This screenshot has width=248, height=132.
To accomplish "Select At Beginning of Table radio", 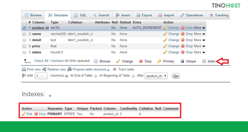I will [x=96, y=76].
